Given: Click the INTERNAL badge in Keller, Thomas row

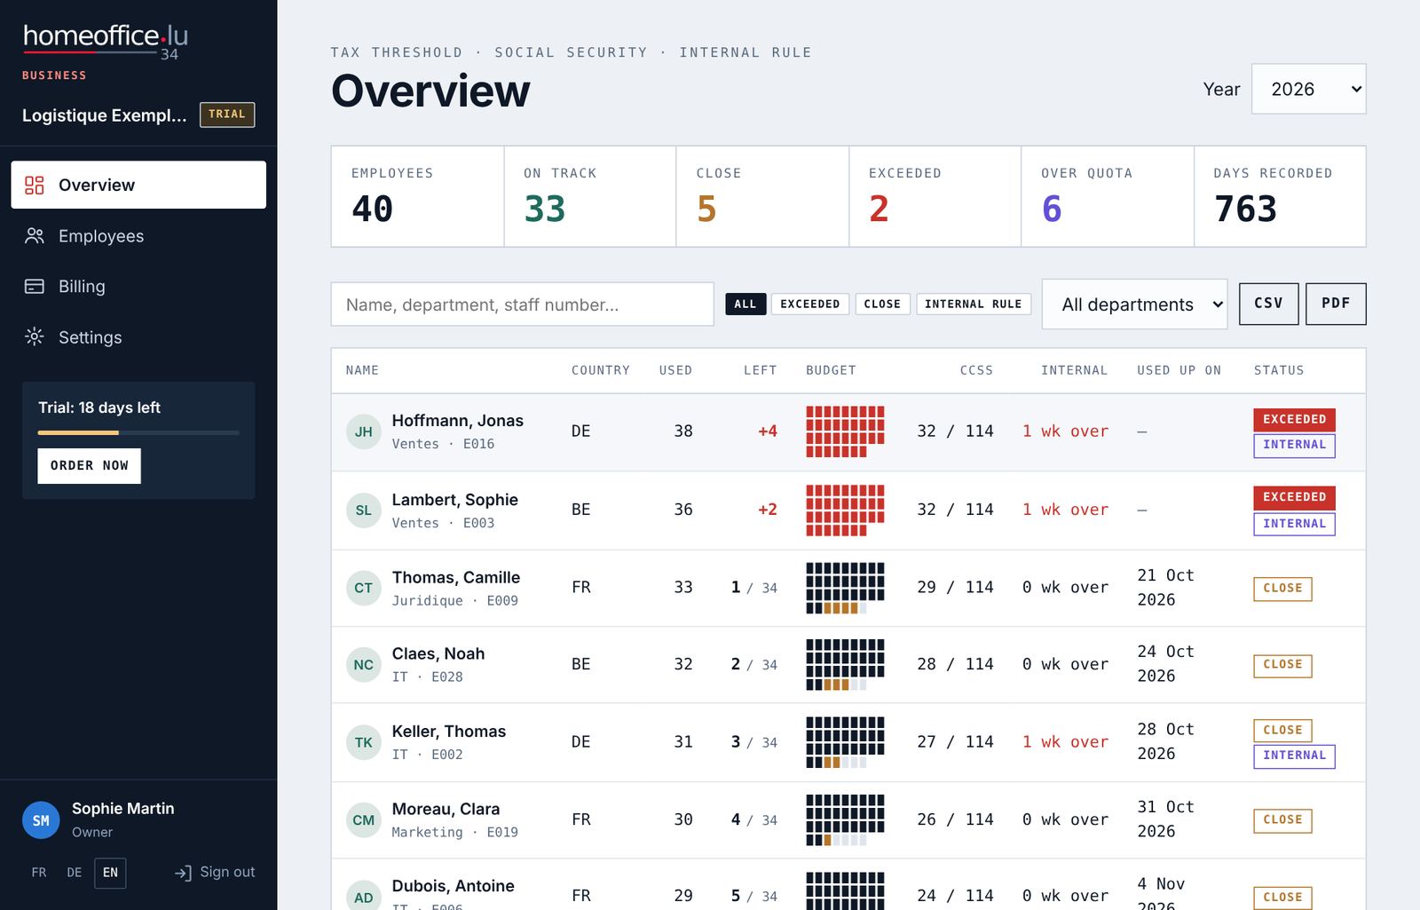Looking at the screenshot, I should click(1294, 756).
